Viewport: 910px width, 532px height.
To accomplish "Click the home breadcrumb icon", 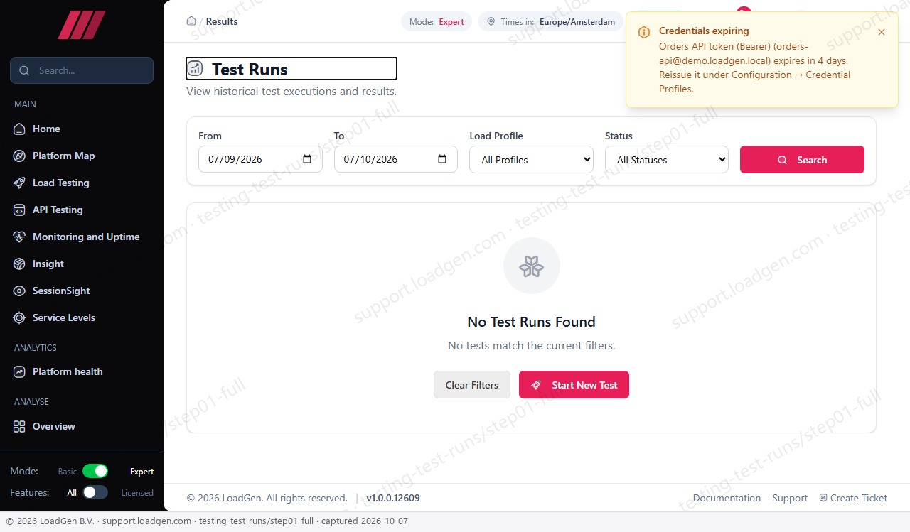I will pyautogui.click(x=191, y=21).
